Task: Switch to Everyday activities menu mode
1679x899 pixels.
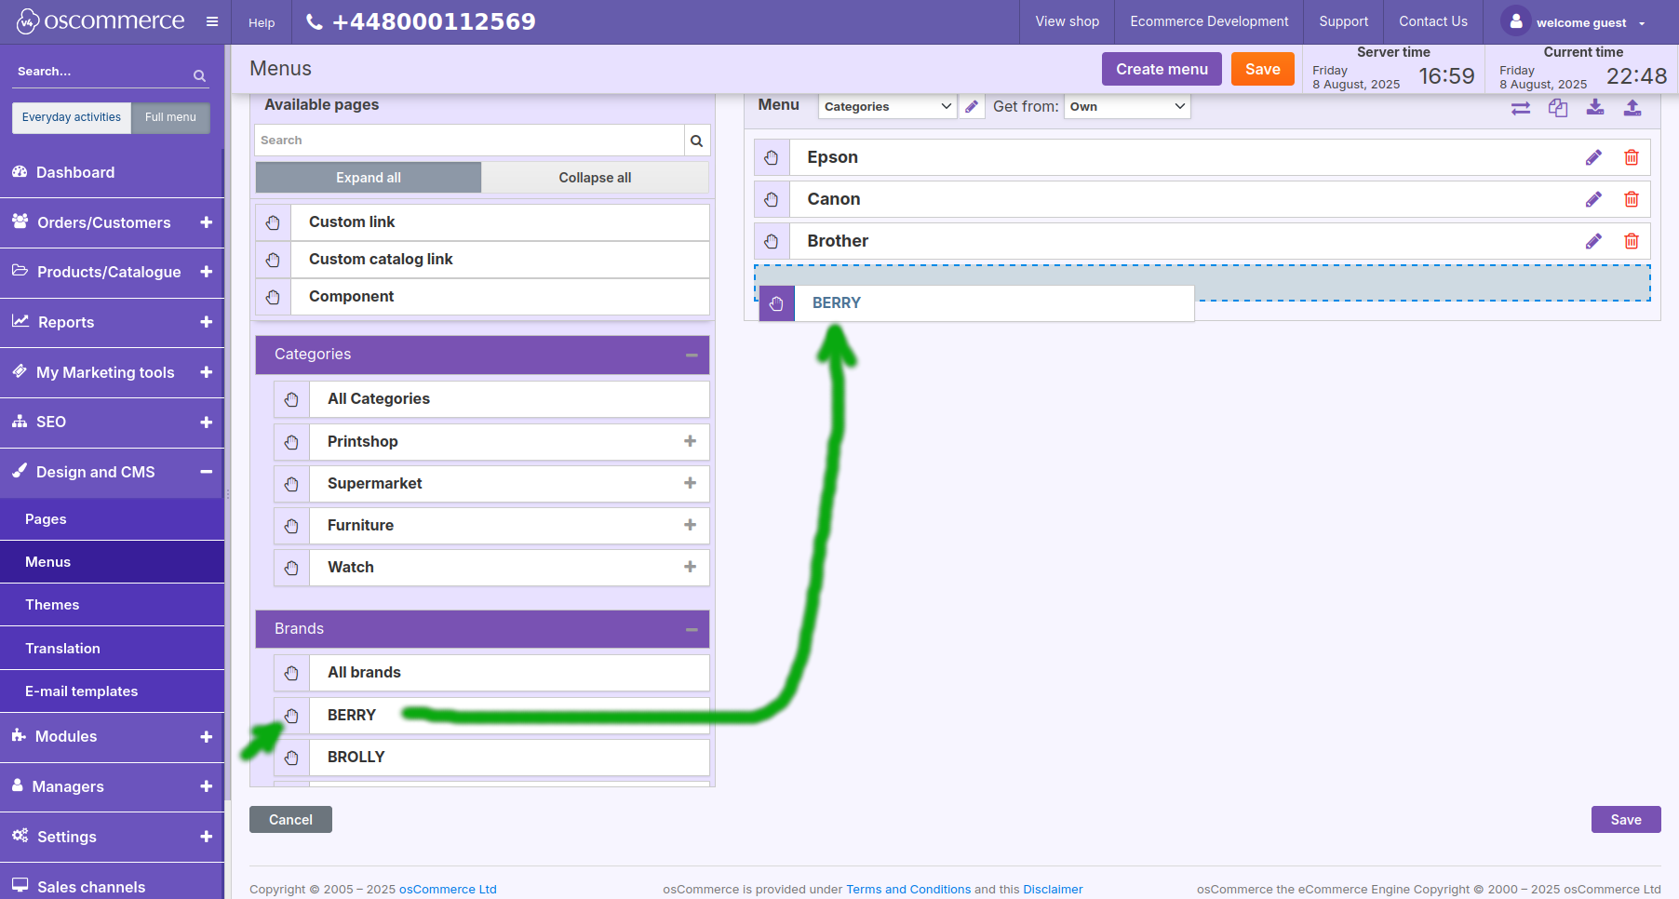Action: coord(72,117)
